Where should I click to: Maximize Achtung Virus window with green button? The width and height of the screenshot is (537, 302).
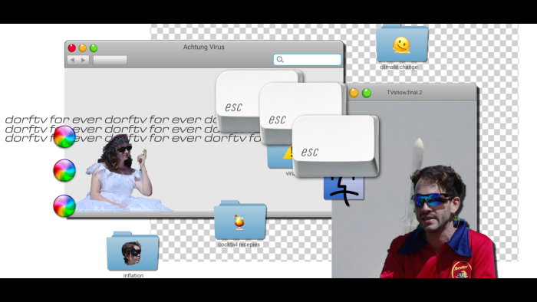pyautogui.click(x=94, y=48)
